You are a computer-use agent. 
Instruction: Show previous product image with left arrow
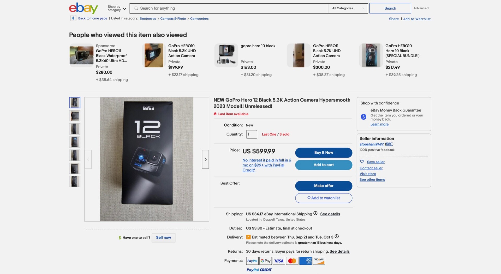(x=88, y=159)
